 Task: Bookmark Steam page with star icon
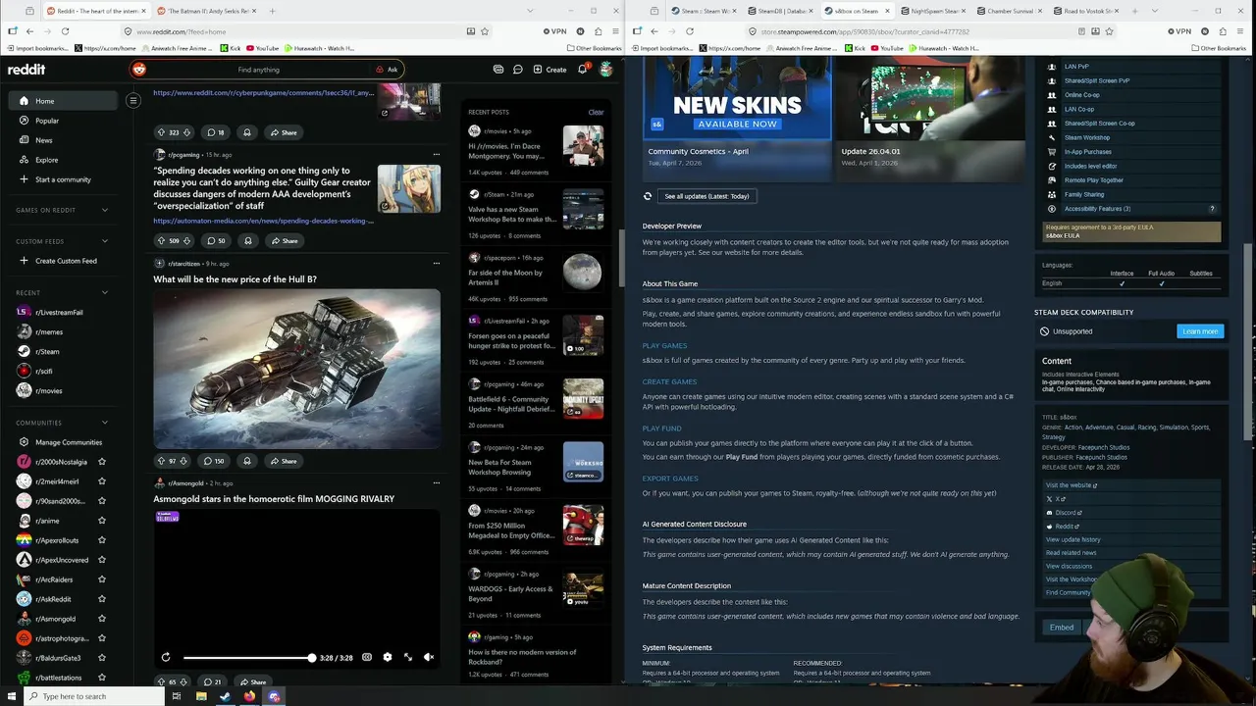(1110, 31)
